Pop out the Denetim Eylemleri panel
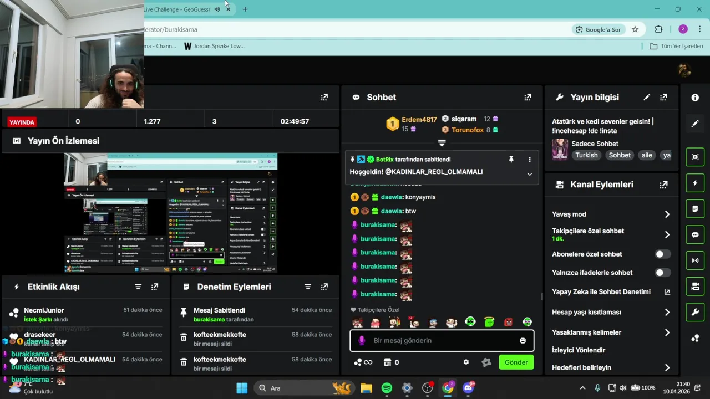 point(324,287)
